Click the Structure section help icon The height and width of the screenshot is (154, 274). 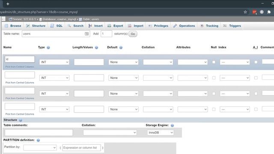[x=21, y=120]
